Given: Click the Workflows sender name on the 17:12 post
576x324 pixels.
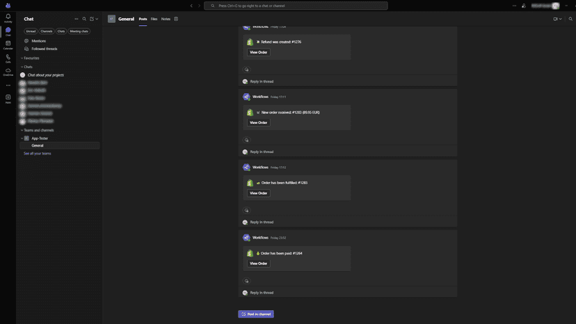Looking at the screenshot, I should tap(260, 167).
